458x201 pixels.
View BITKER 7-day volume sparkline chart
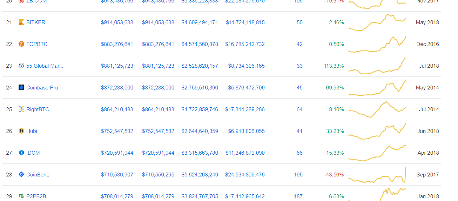pyautogui.click(x=377, y=22)
